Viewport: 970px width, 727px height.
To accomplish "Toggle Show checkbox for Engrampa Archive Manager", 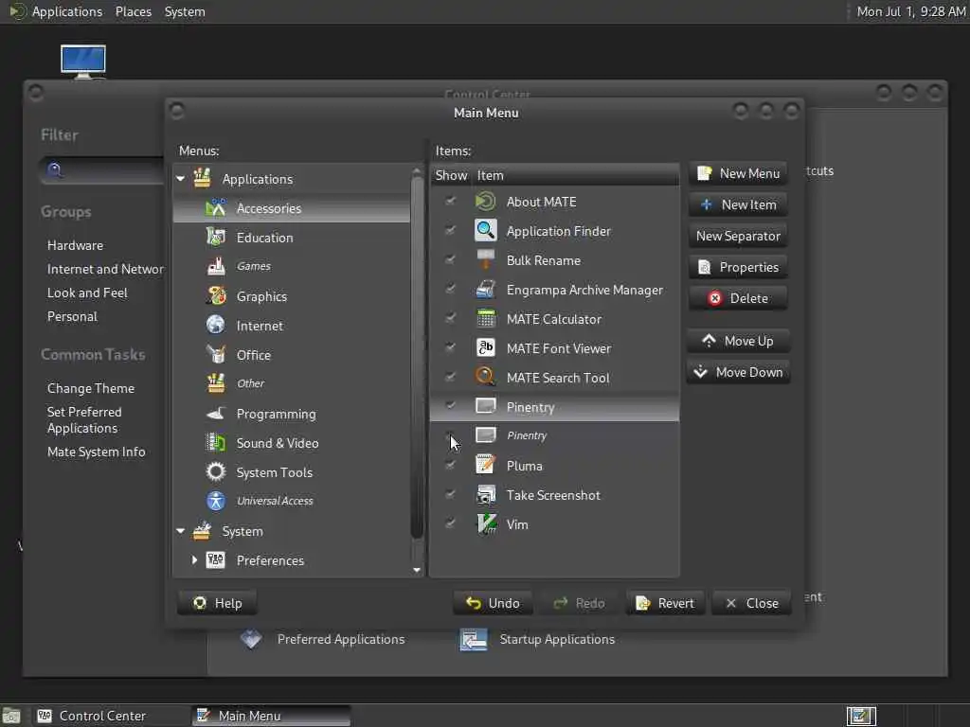I will tap(450, 289).
